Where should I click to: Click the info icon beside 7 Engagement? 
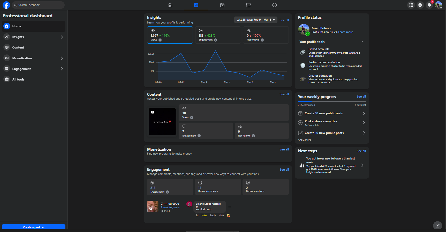point(199,136)
